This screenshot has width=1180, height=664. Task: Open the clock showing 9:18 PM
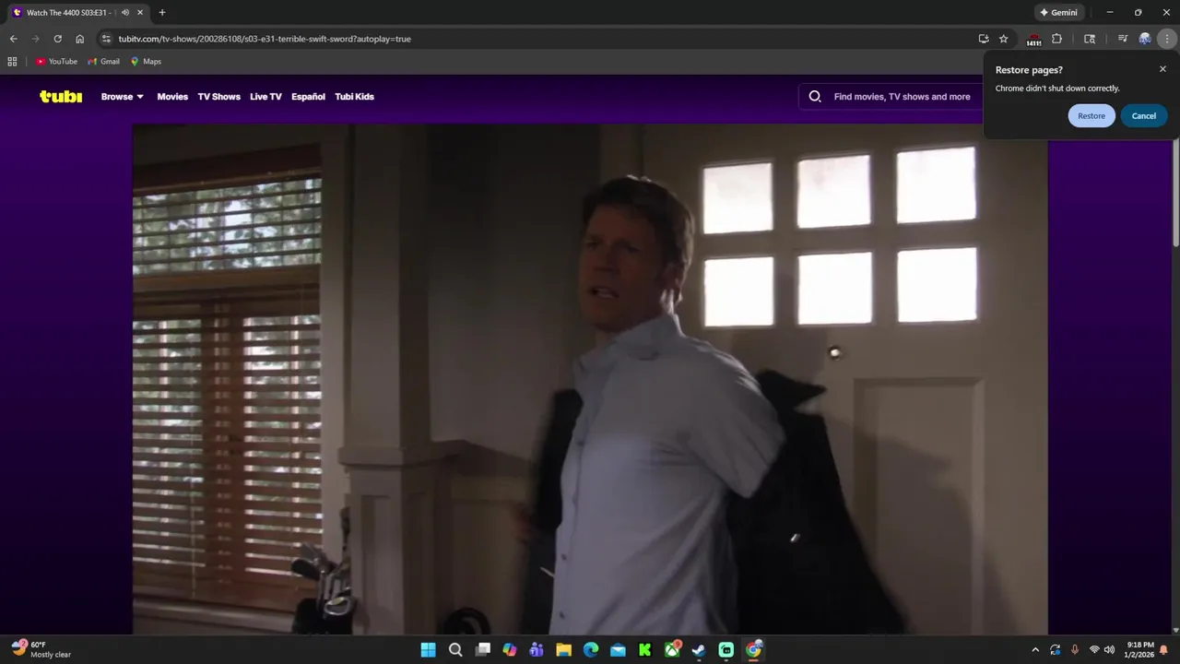tap(1139, 649)
